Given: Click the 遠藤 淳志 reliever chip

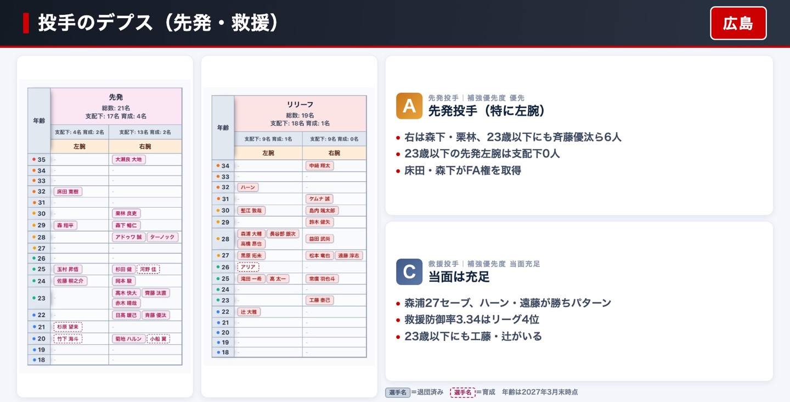Looking at the screenshot, I should [x=349, y=255].
